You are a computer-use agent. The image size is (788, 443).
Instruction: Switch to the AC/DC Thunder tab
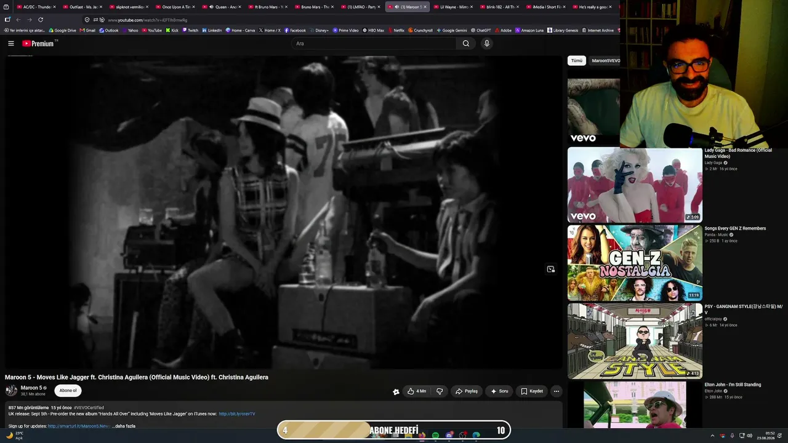click(36, 7)
